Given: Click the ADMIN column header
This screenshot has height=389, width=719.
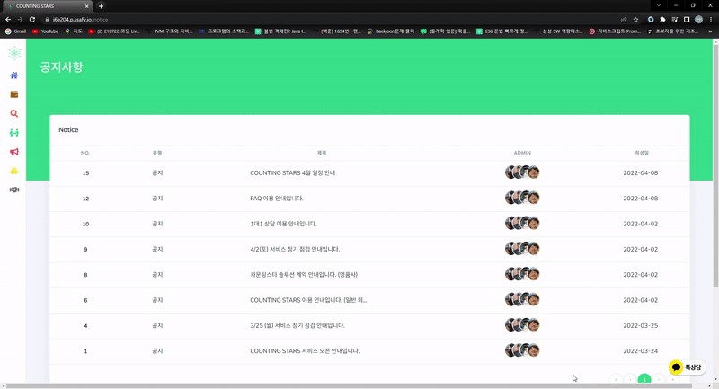Looking at the screenshot, I should click(522, 153).
